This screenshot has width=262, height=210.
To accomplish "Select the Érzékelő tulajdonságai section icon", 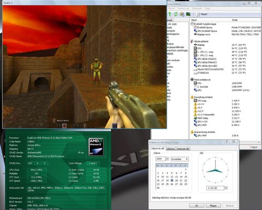I will coord(192,24).
